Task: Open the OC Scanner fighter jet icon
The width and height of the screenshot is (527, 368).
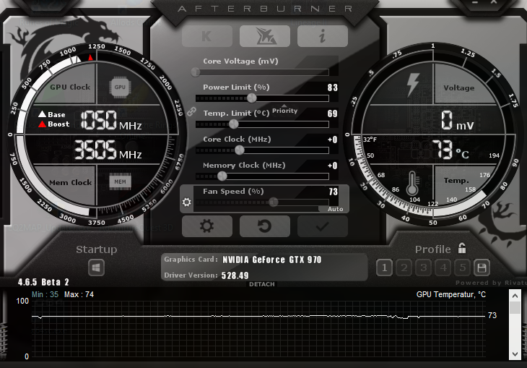Action: coord(264,36)
